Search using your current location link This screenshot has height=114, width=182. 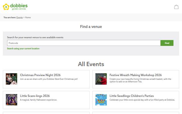[x=23, y=48]
